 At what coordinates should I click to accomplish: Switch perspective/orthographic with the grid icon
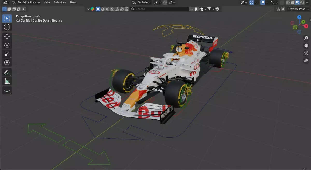306,60
